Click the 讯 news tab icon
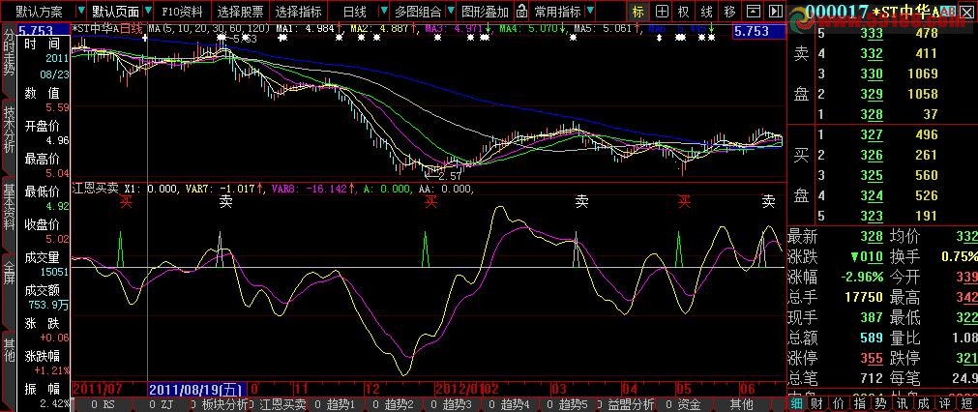Viewport: 978px width, 412px height. 902,404
